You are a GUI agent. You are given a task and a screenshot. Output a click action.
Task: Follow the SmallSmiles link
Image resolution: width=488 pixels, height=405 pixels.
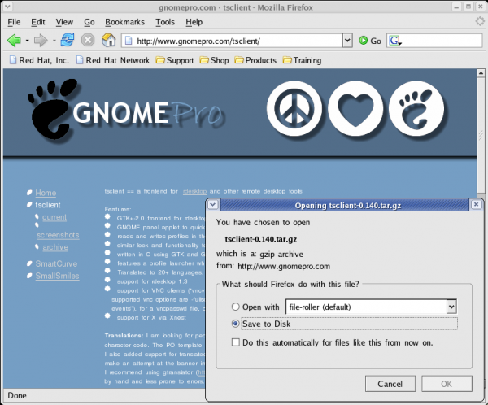click(57, 276)
